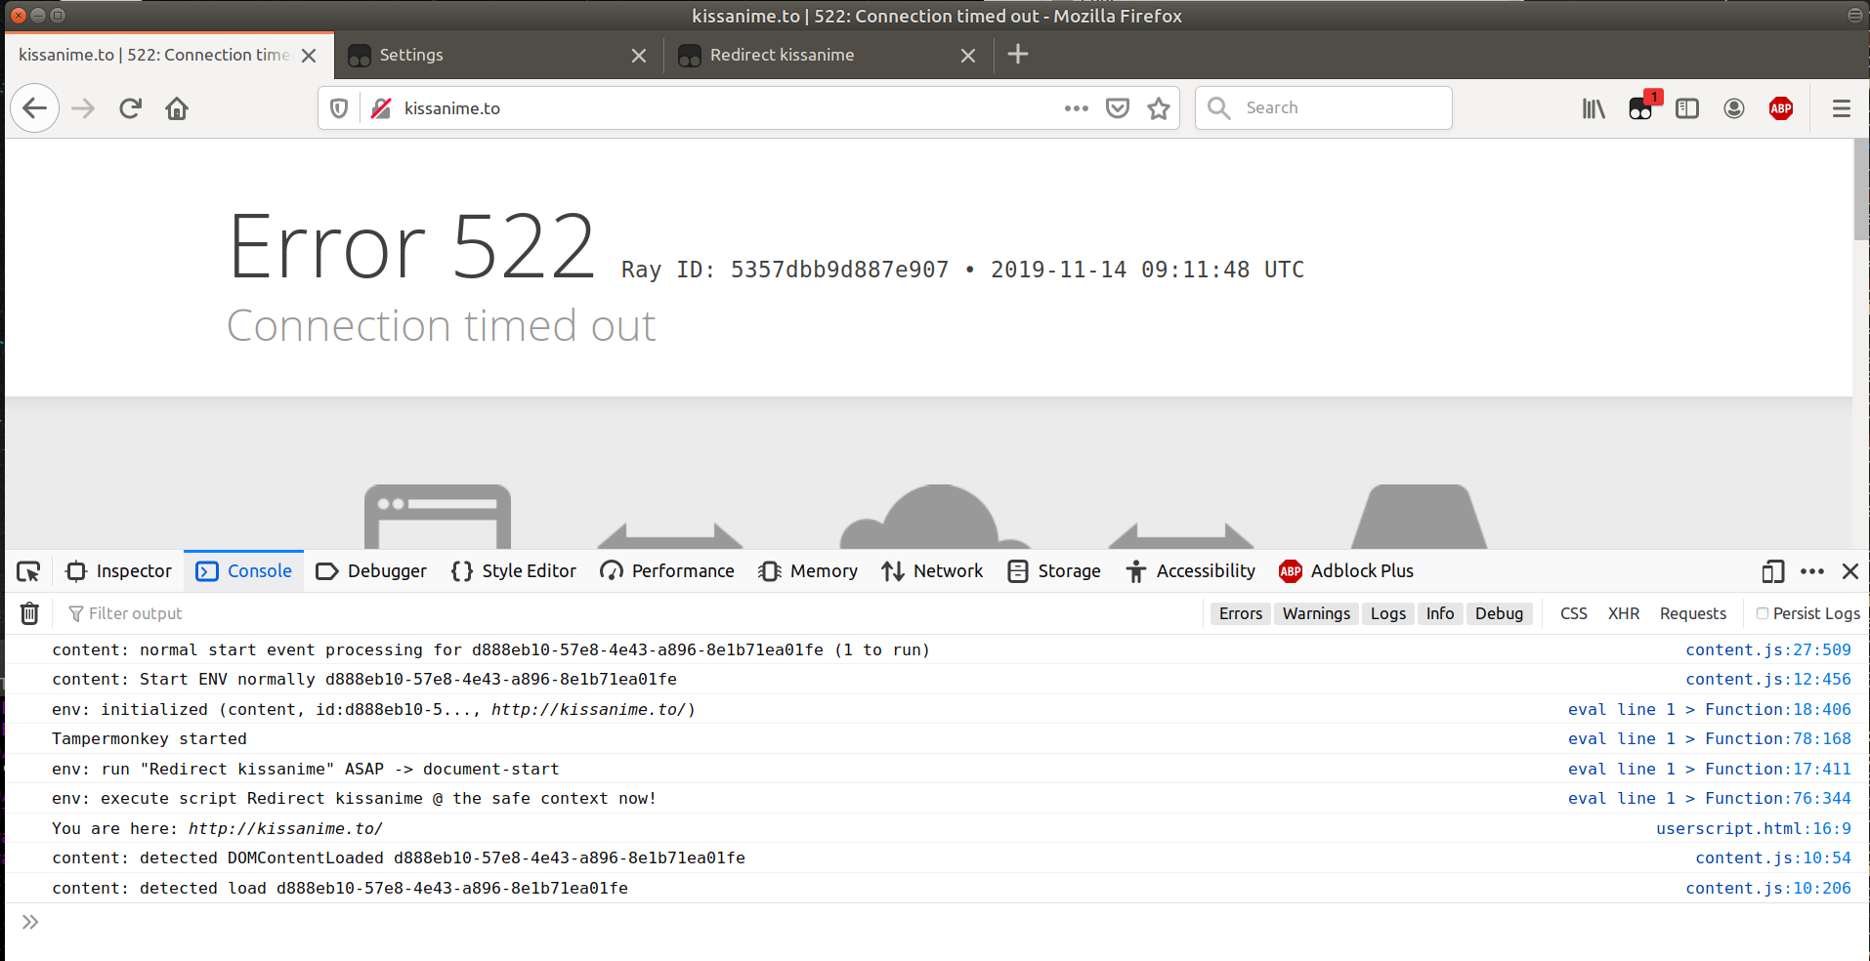Open the Network panel in DevTools

coord(931,570)
